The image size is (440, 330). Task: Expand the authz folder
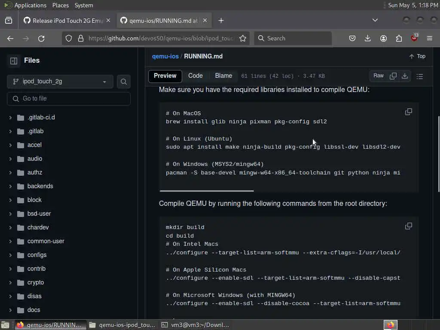[x=10, y=173]
